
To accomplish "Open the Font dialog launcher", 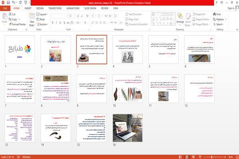I will click(89, 29).
